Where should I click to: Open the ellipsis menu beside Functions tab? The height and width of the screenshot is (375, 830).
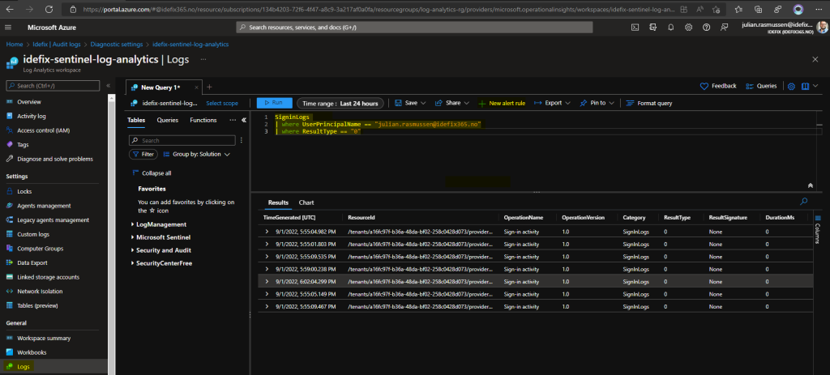click(233, 120)
